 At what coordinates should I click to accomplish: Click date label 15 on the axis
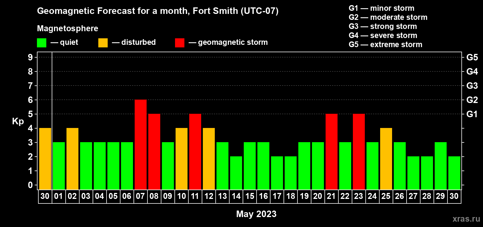[250, 196]
